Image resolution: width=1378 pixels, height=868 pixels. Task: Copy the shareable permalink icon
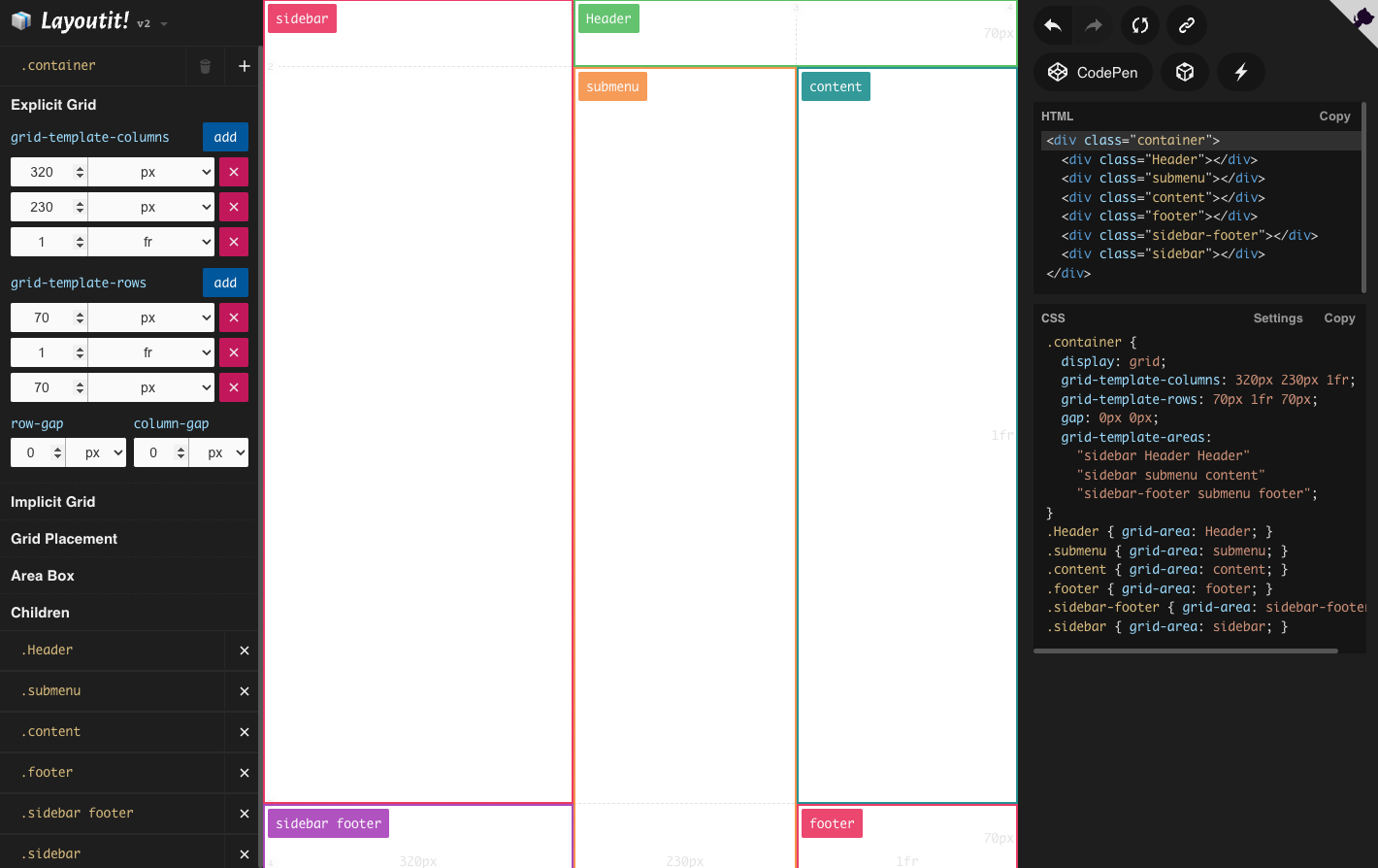tap(1186, 25)
